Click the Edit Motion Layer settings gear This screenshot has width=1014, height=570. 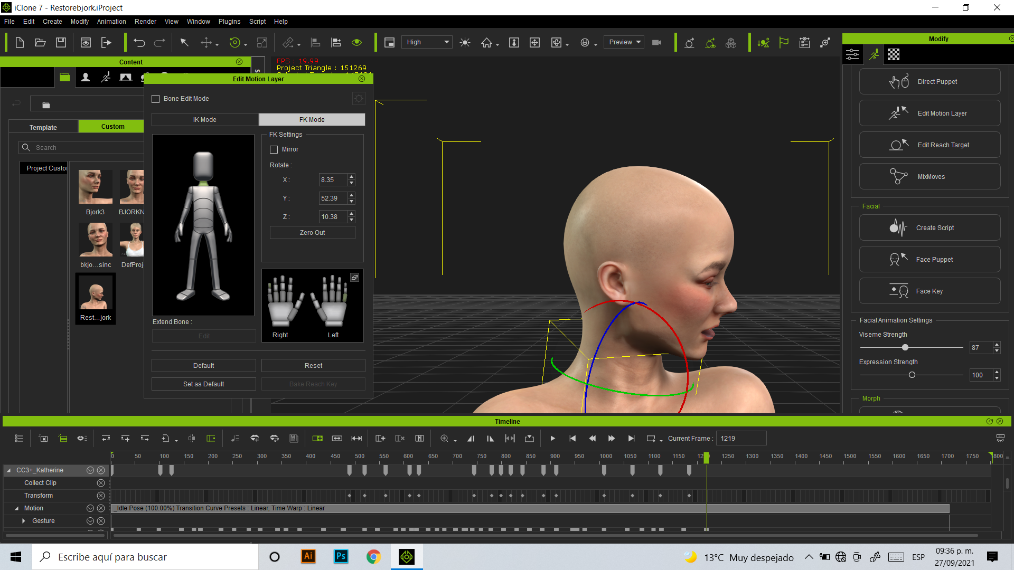coord(359,99)
